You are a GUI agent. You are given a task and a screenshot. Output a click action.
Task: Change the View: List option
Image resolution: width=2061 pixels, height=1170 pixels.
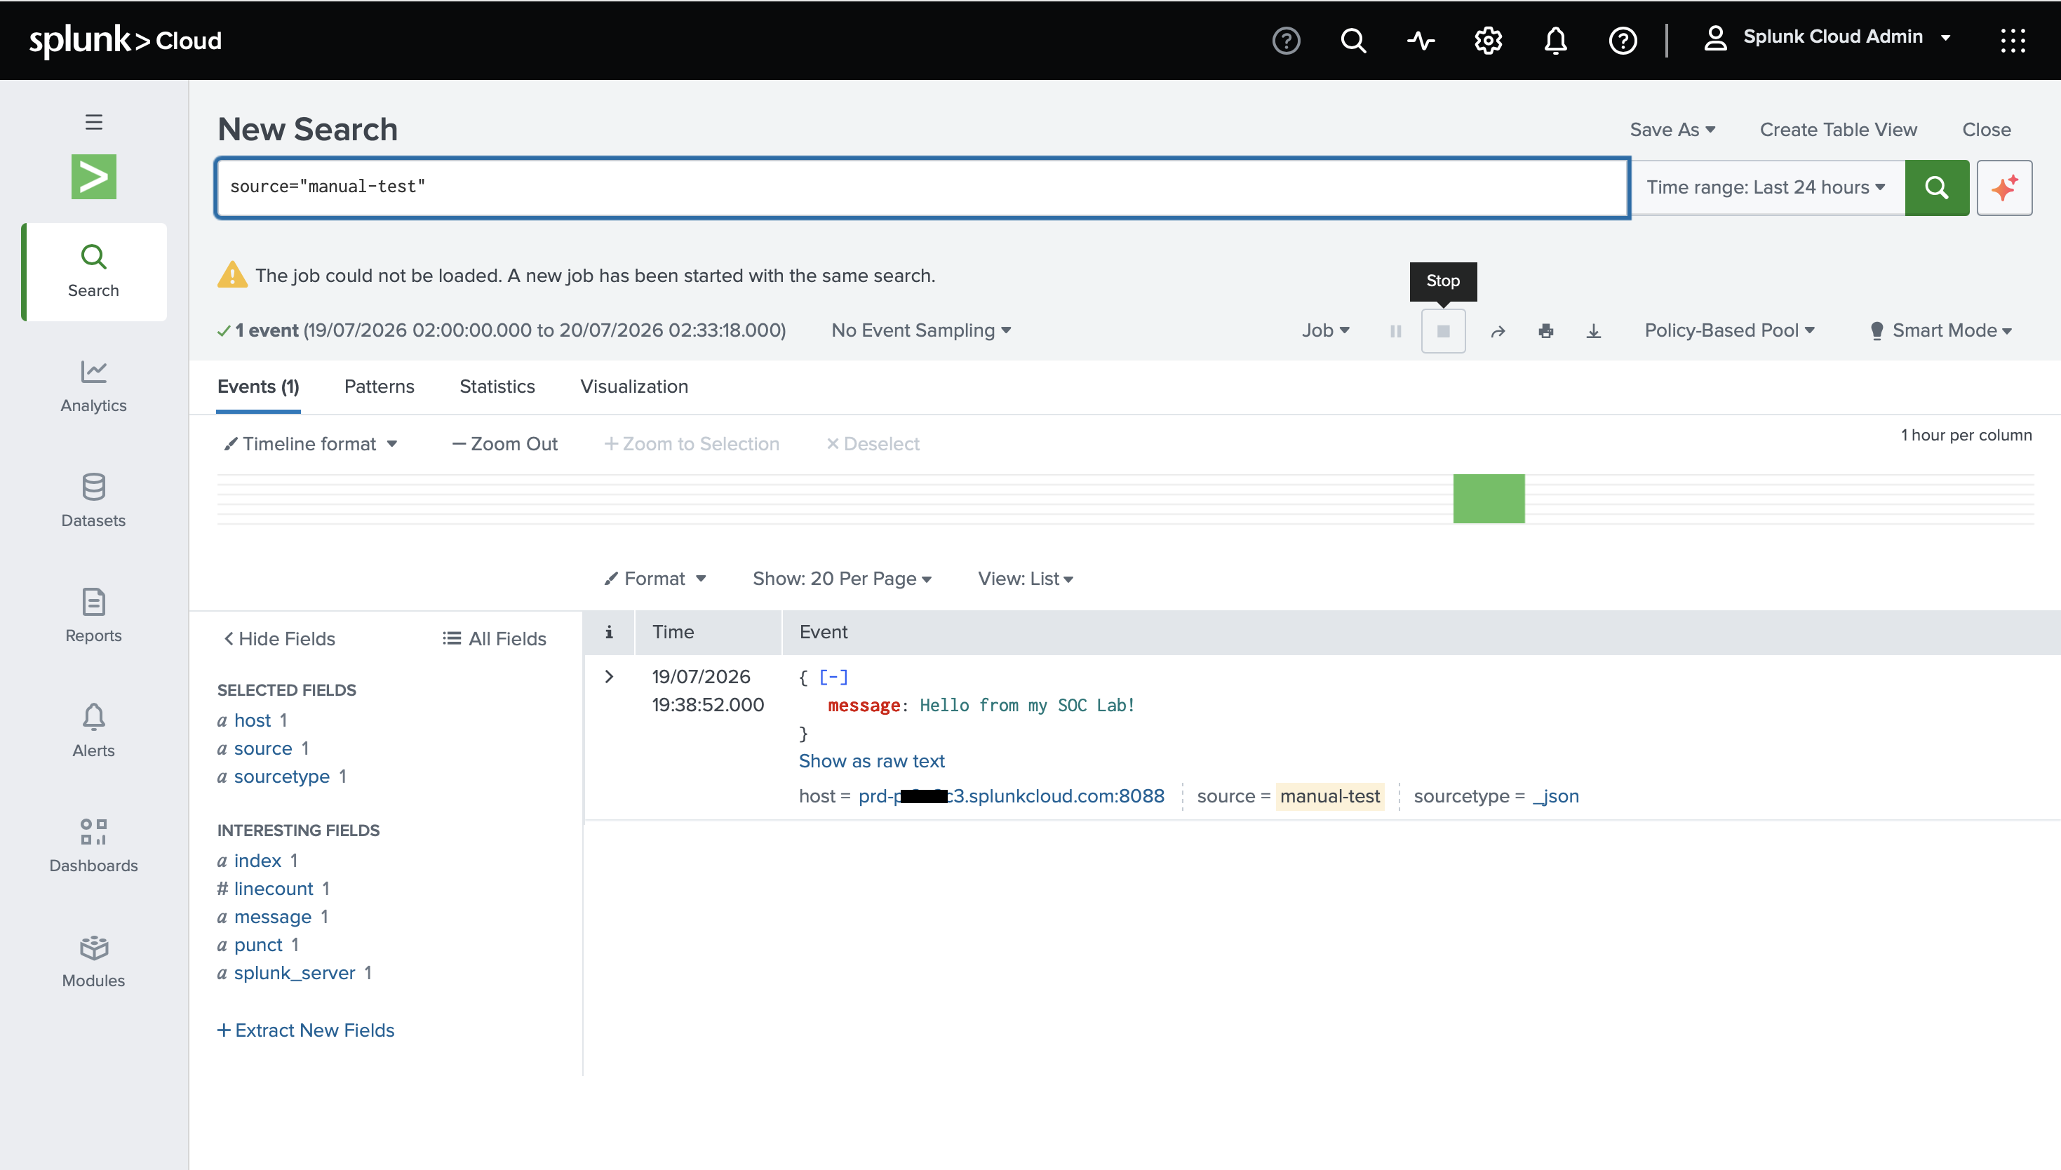(x=1026, y=579)
